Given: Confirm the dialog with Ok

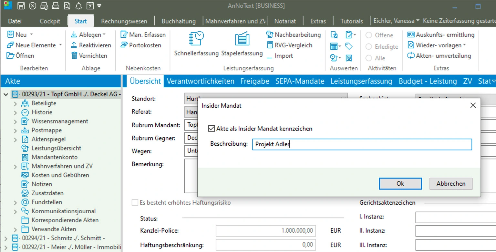Looking at the screenshot, I should click(400, 184).
